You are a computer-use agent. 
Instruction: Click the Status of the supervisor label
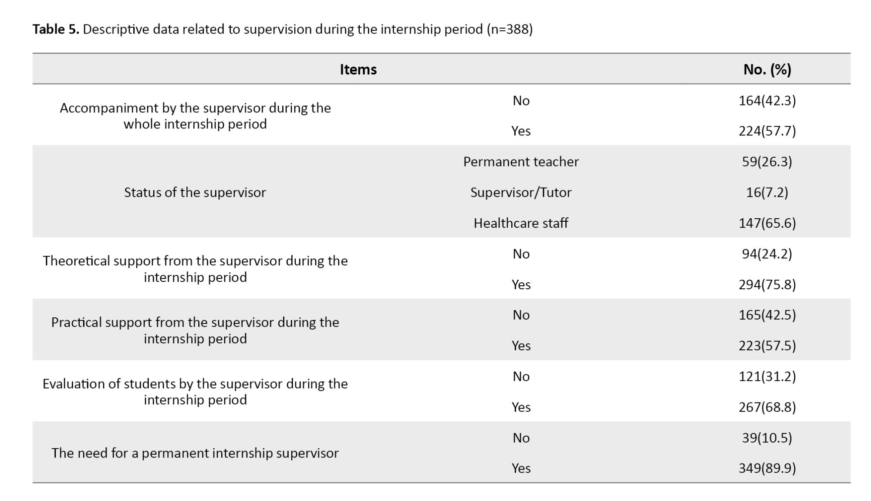coord(195,192)
